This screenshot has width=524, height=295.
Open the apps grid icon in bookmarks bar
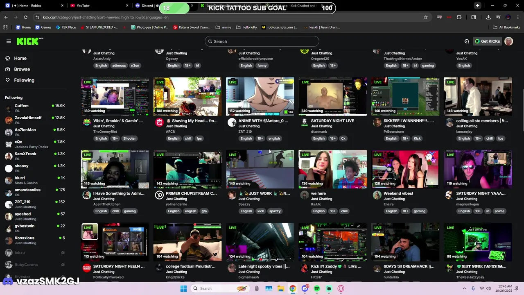tap(5, 27)
